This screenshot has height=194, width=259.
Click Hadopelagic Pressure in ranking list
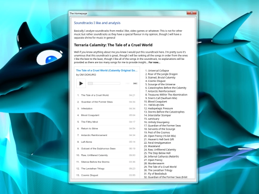tap(160, 109)
